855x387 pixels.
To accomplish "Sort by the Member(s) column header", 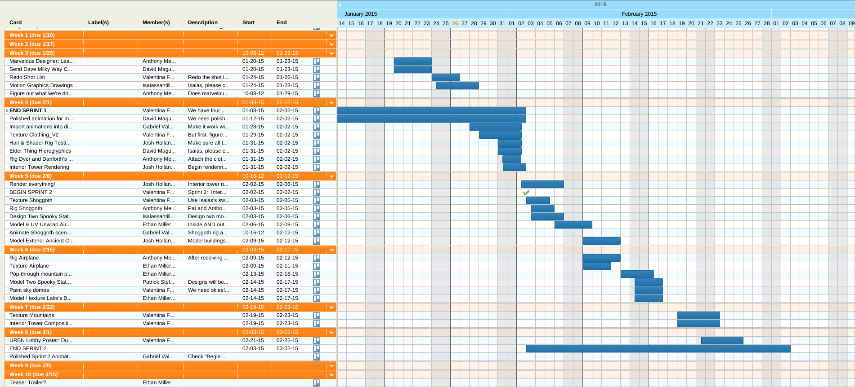I will coord(156,22).
